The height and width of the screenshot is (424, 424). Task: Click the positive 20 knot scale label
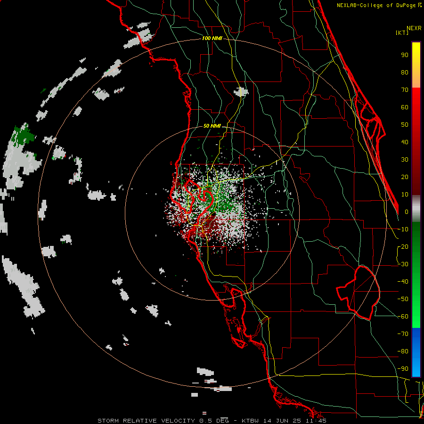405,177
